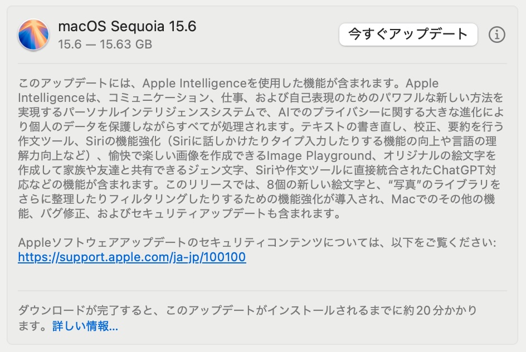Click the macOS Sequoia logo icon
The height and width of the screenshot is (352, 526).
(33, 35)
